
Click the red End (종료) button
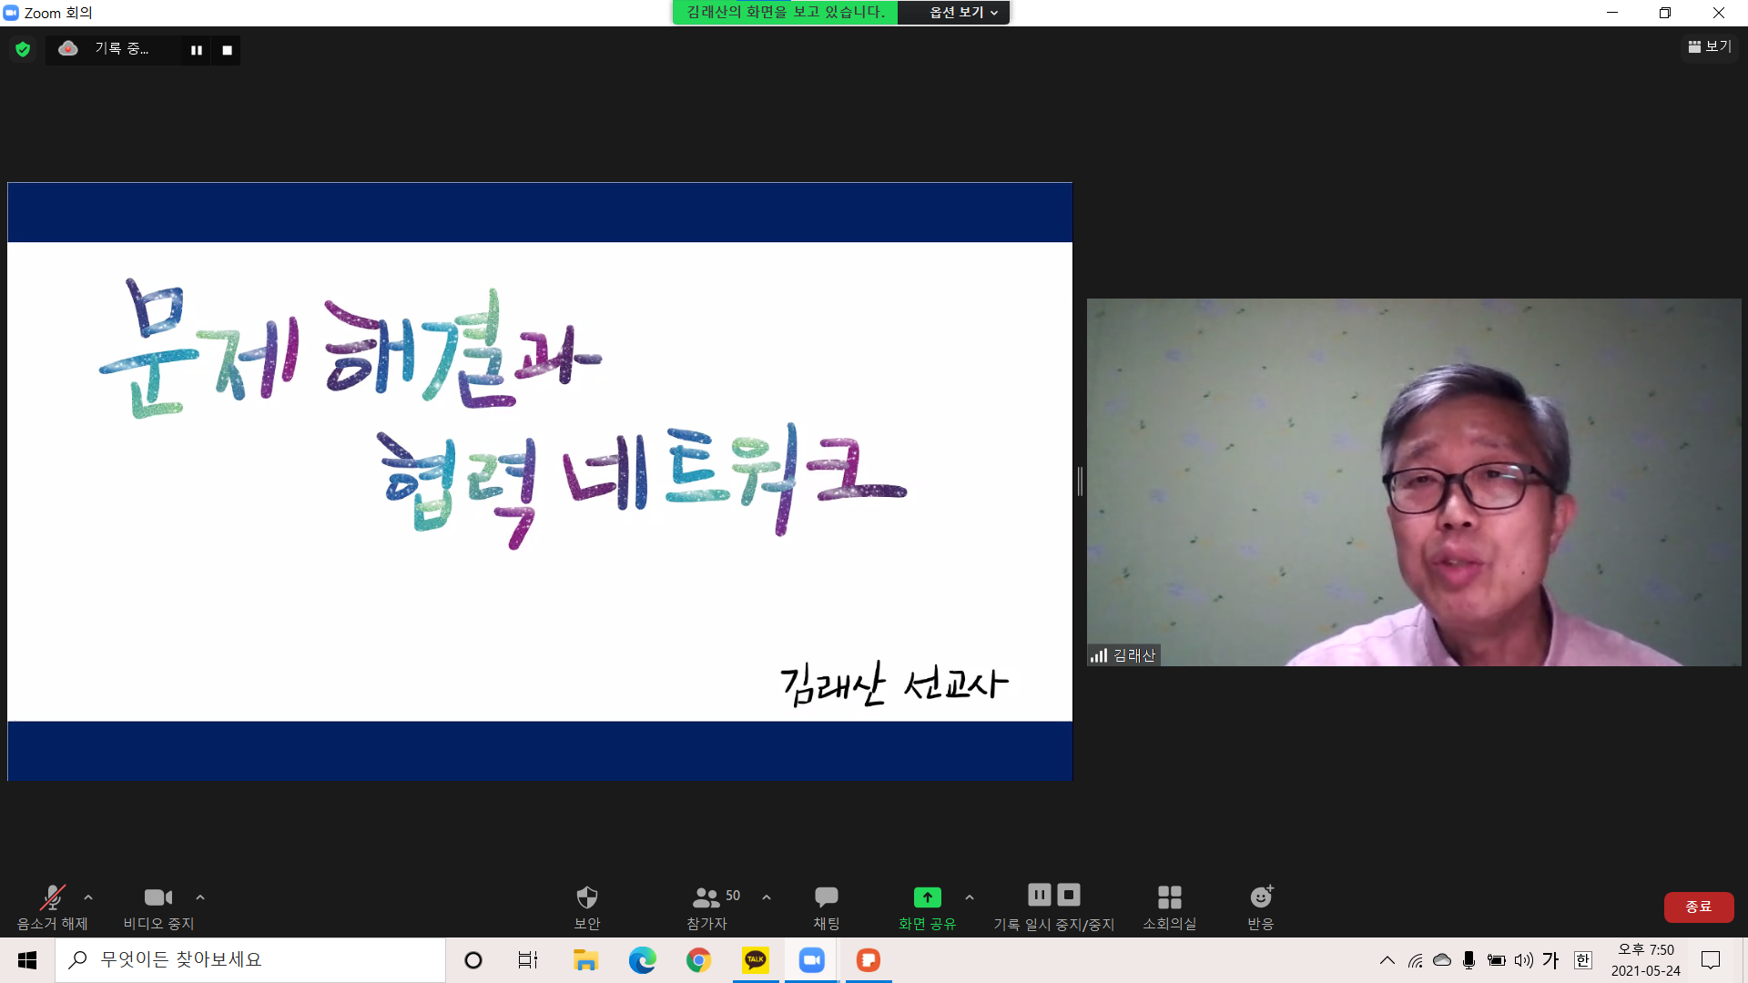[x=1698, y=907]
